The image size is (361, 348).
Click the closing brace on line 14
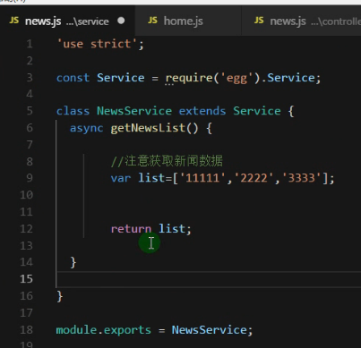pyautogui.click(x=73, y=262)
